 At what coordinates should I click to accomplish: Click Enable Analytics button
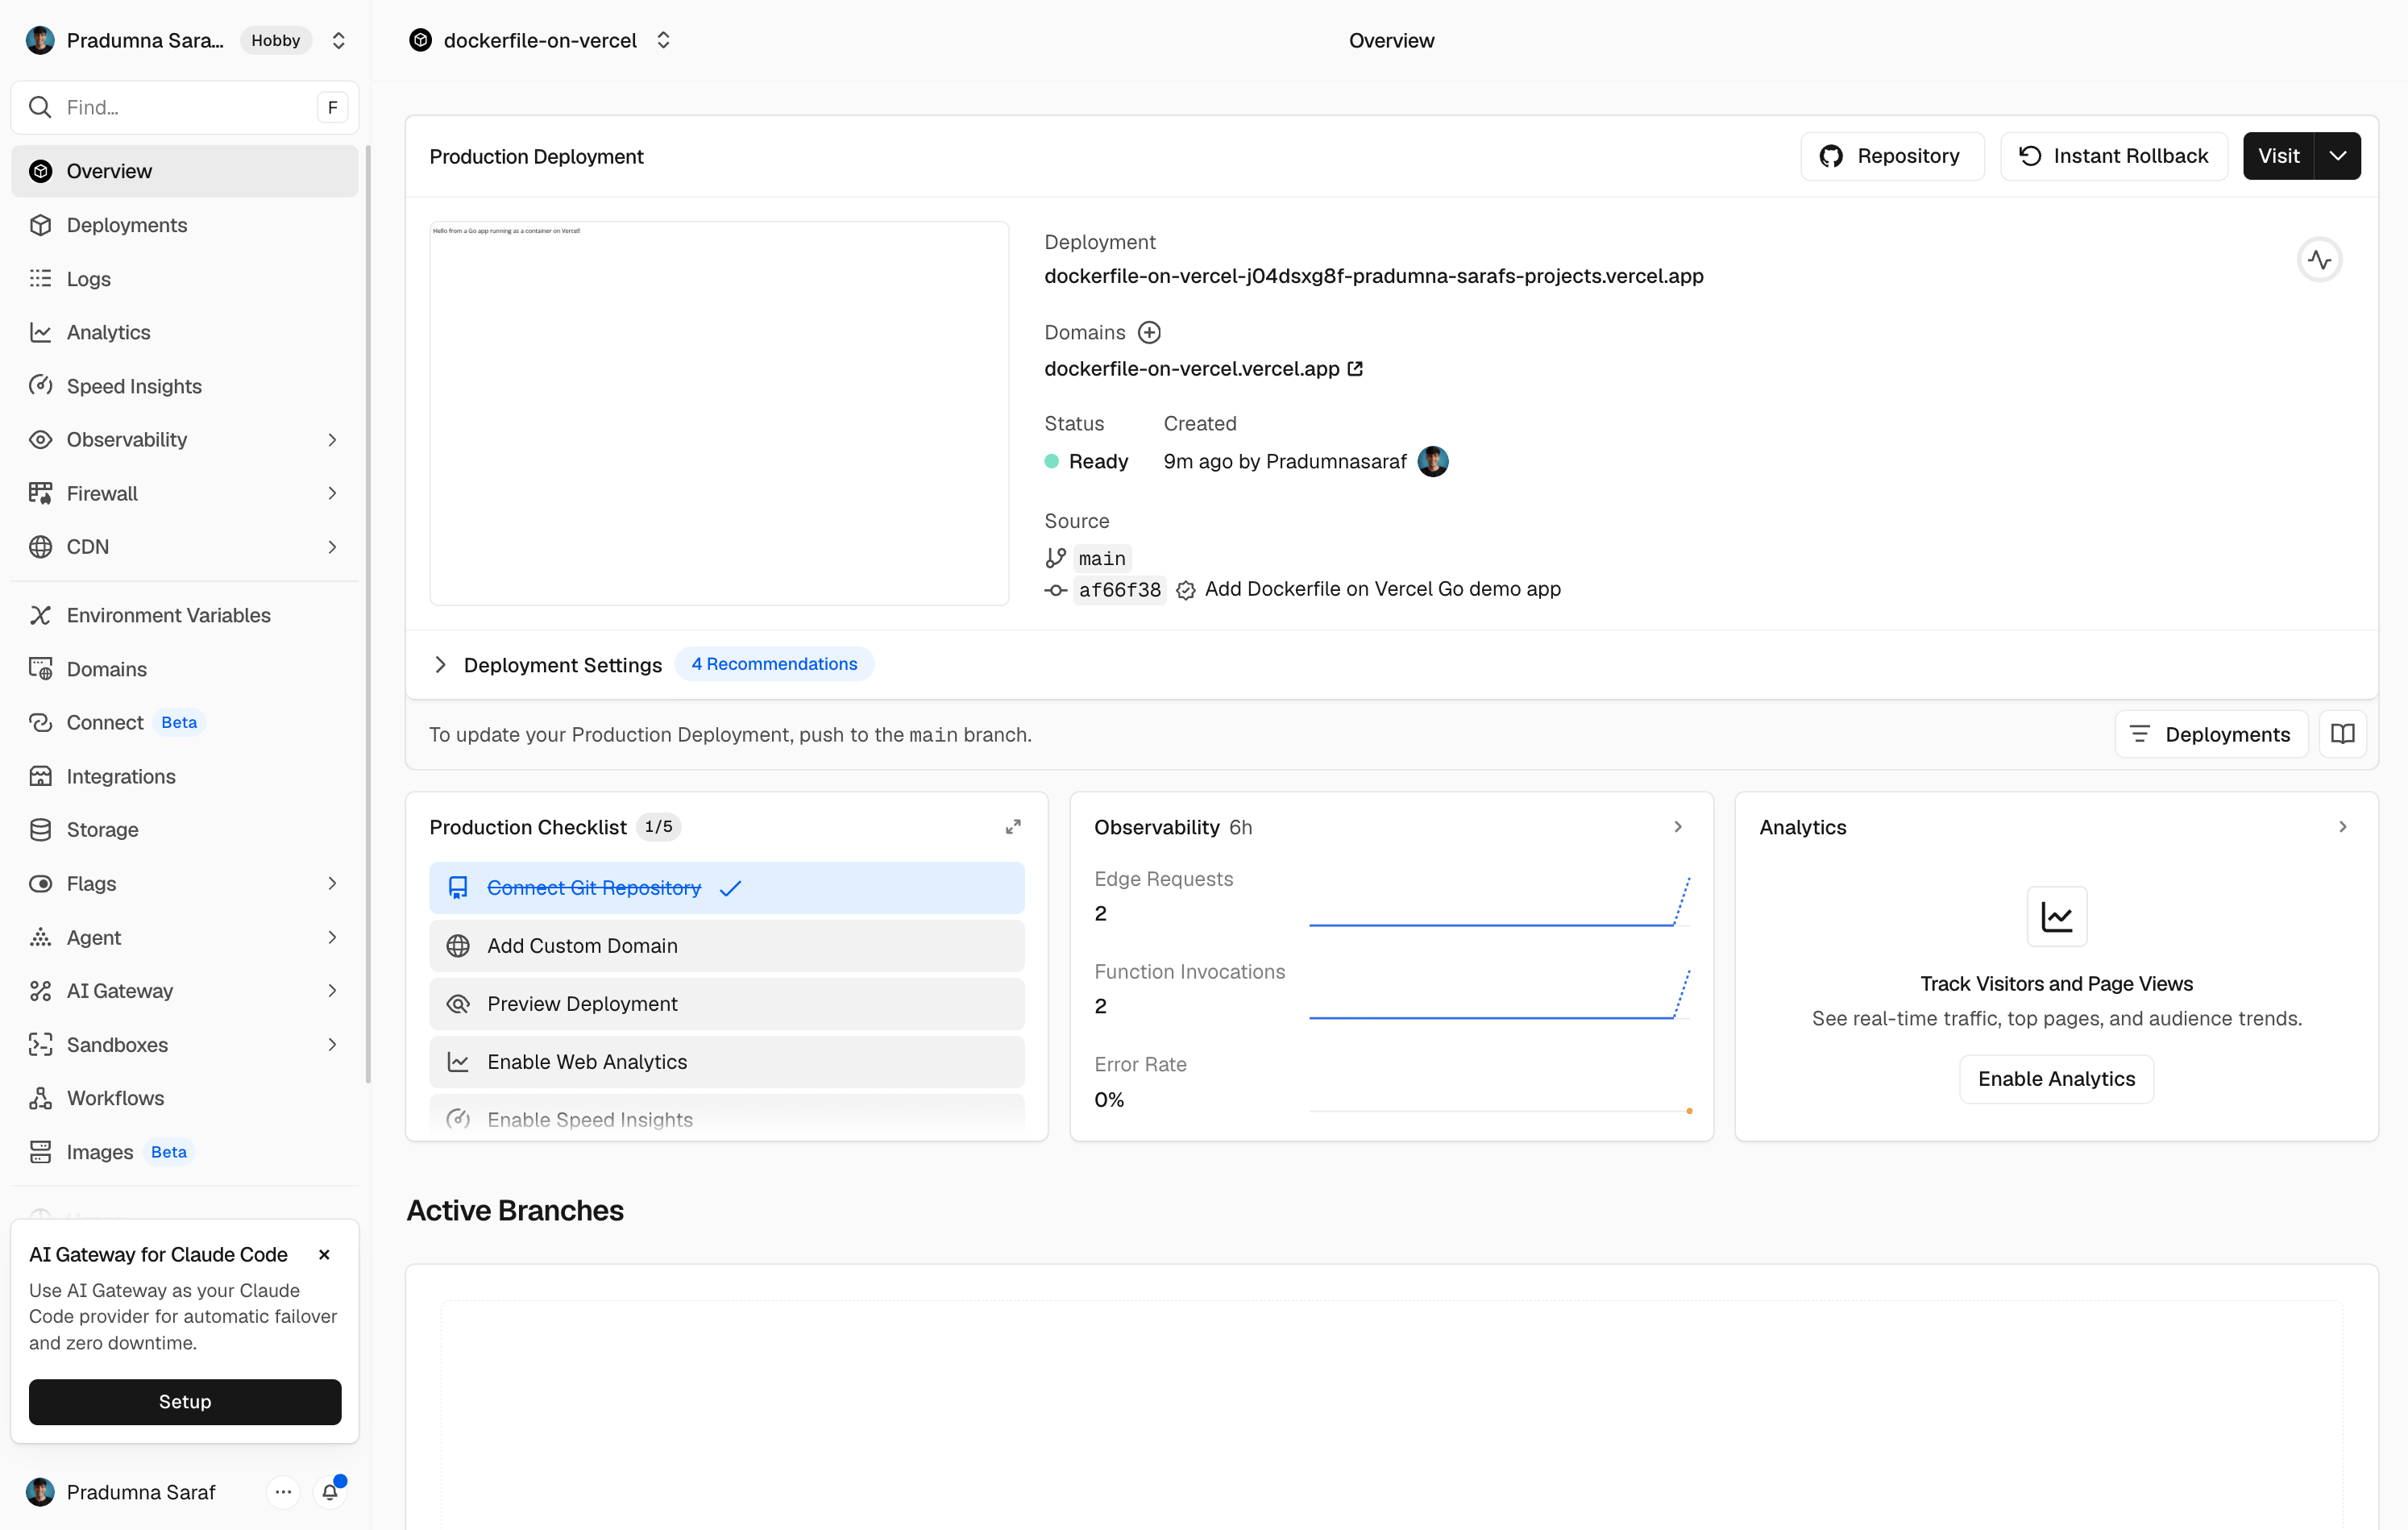(x=2056, y=1079)
